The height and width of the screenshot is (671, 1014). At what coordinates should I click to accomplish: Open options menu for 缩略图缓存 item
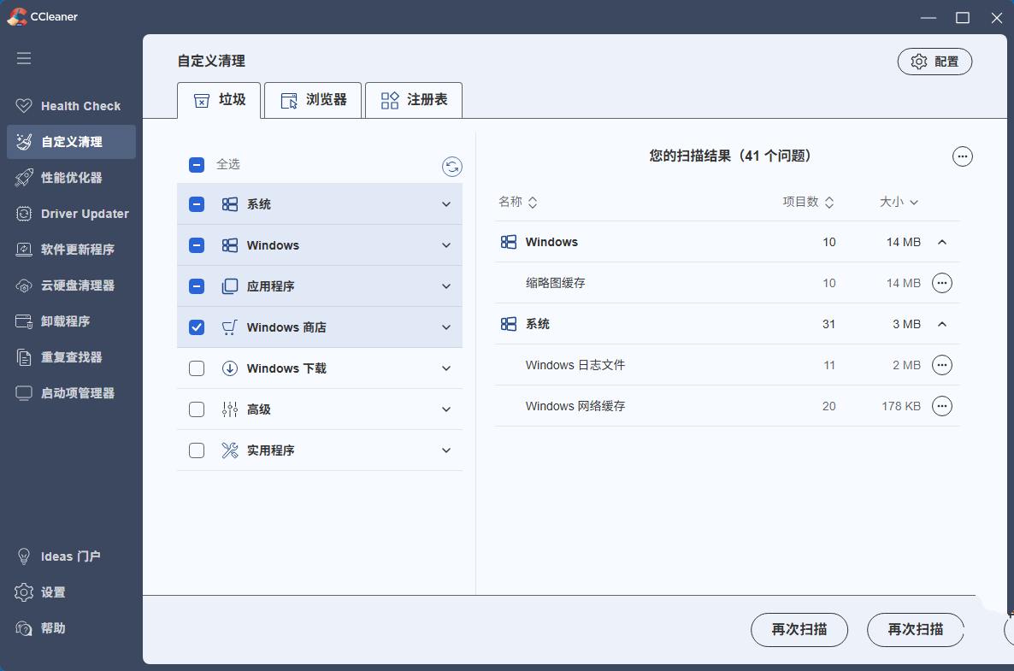(x=942, y=283)
